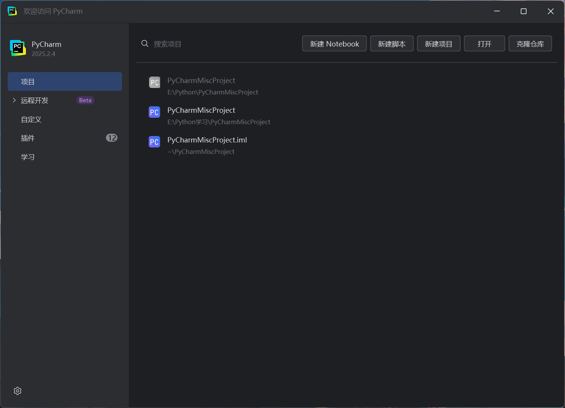The height and width of the screenshot is (408, 565).
Task: Click the 克隆仓库 button
Action: [530, 43]
